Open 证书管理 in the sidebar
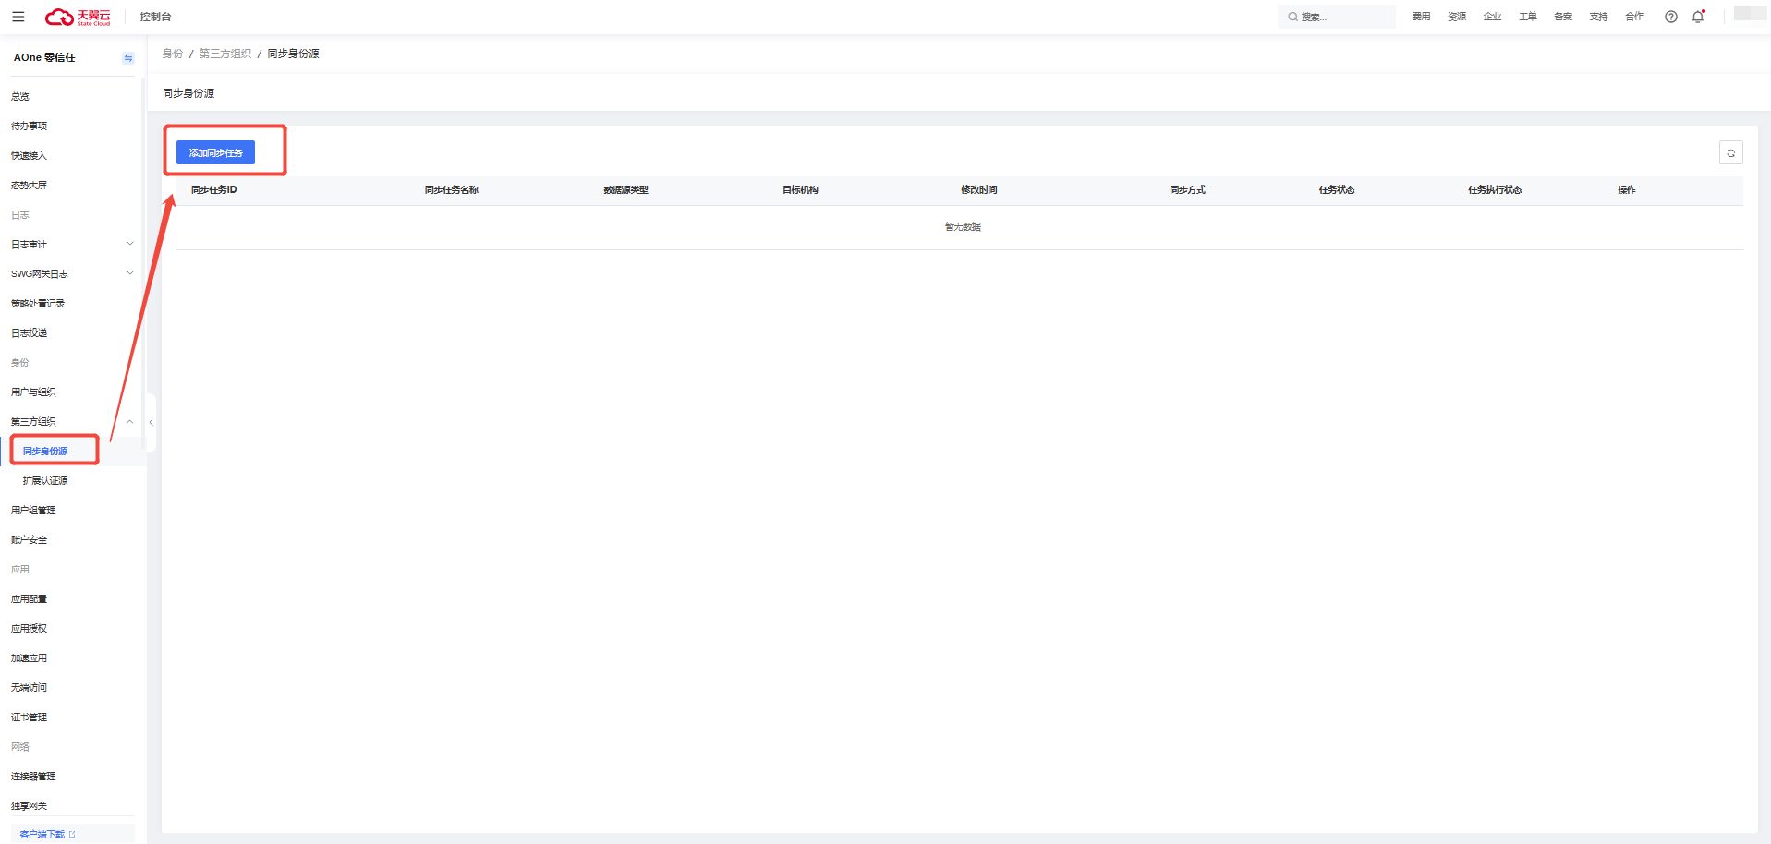This screenshot has width=1771, height=844. click(x=29, y=717)
